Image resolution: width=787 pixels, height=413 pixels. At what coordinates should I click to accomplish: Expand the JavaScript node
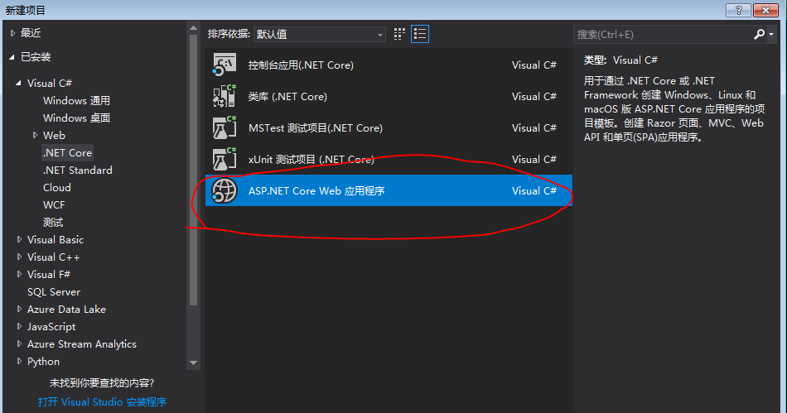point(20,326)
